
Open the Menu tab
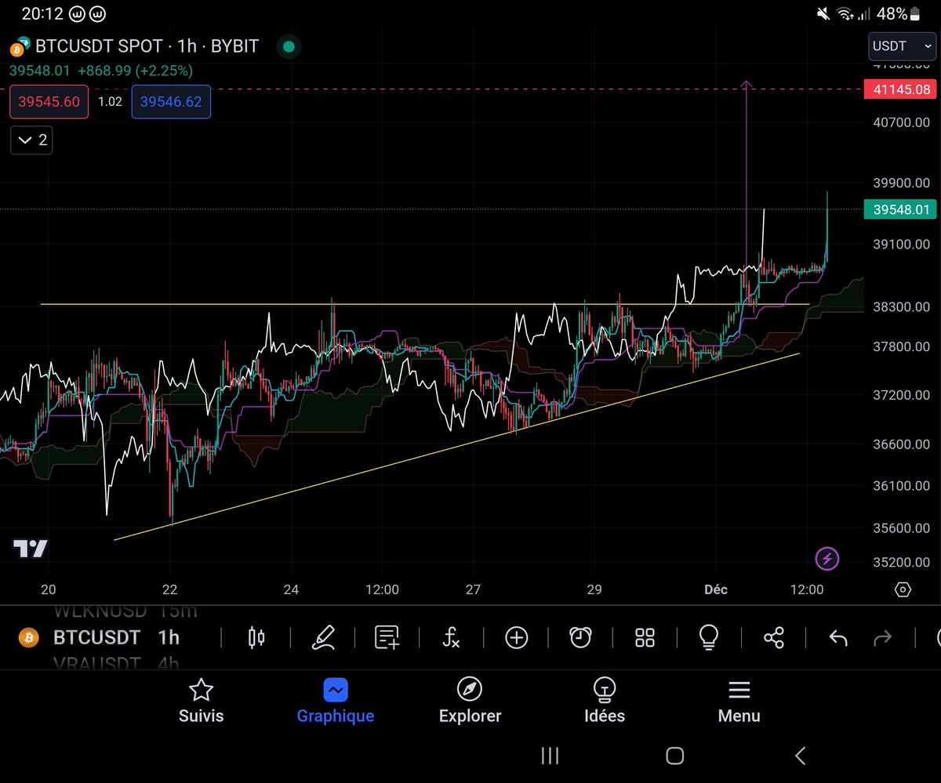point(739,701)
